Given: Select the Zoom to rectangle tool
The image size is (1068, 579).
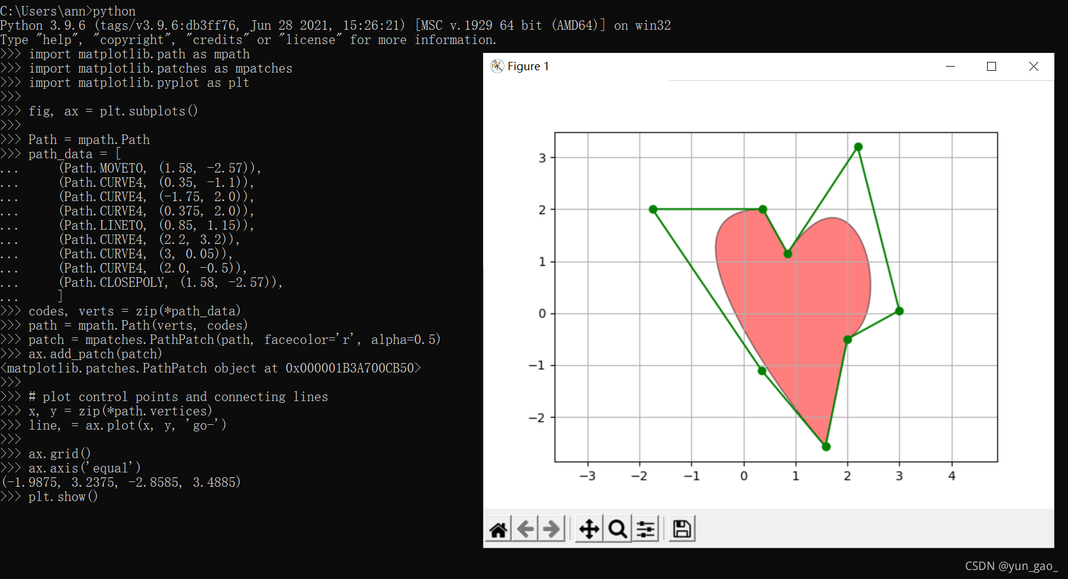Looking at the screenshot, I should [x=618, y=528].
